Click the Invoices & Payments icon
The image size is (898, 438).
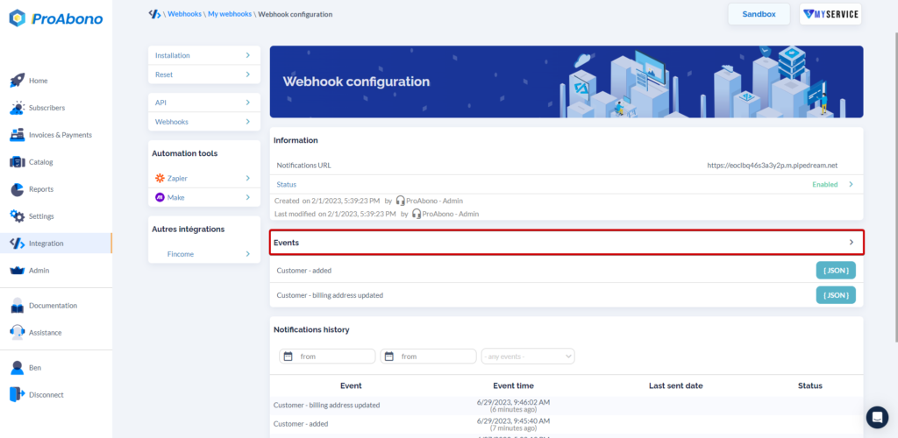coord(18,135)
